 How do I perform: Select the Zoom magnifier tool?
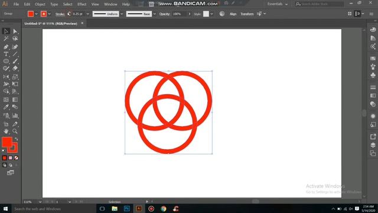coord(15,131)
